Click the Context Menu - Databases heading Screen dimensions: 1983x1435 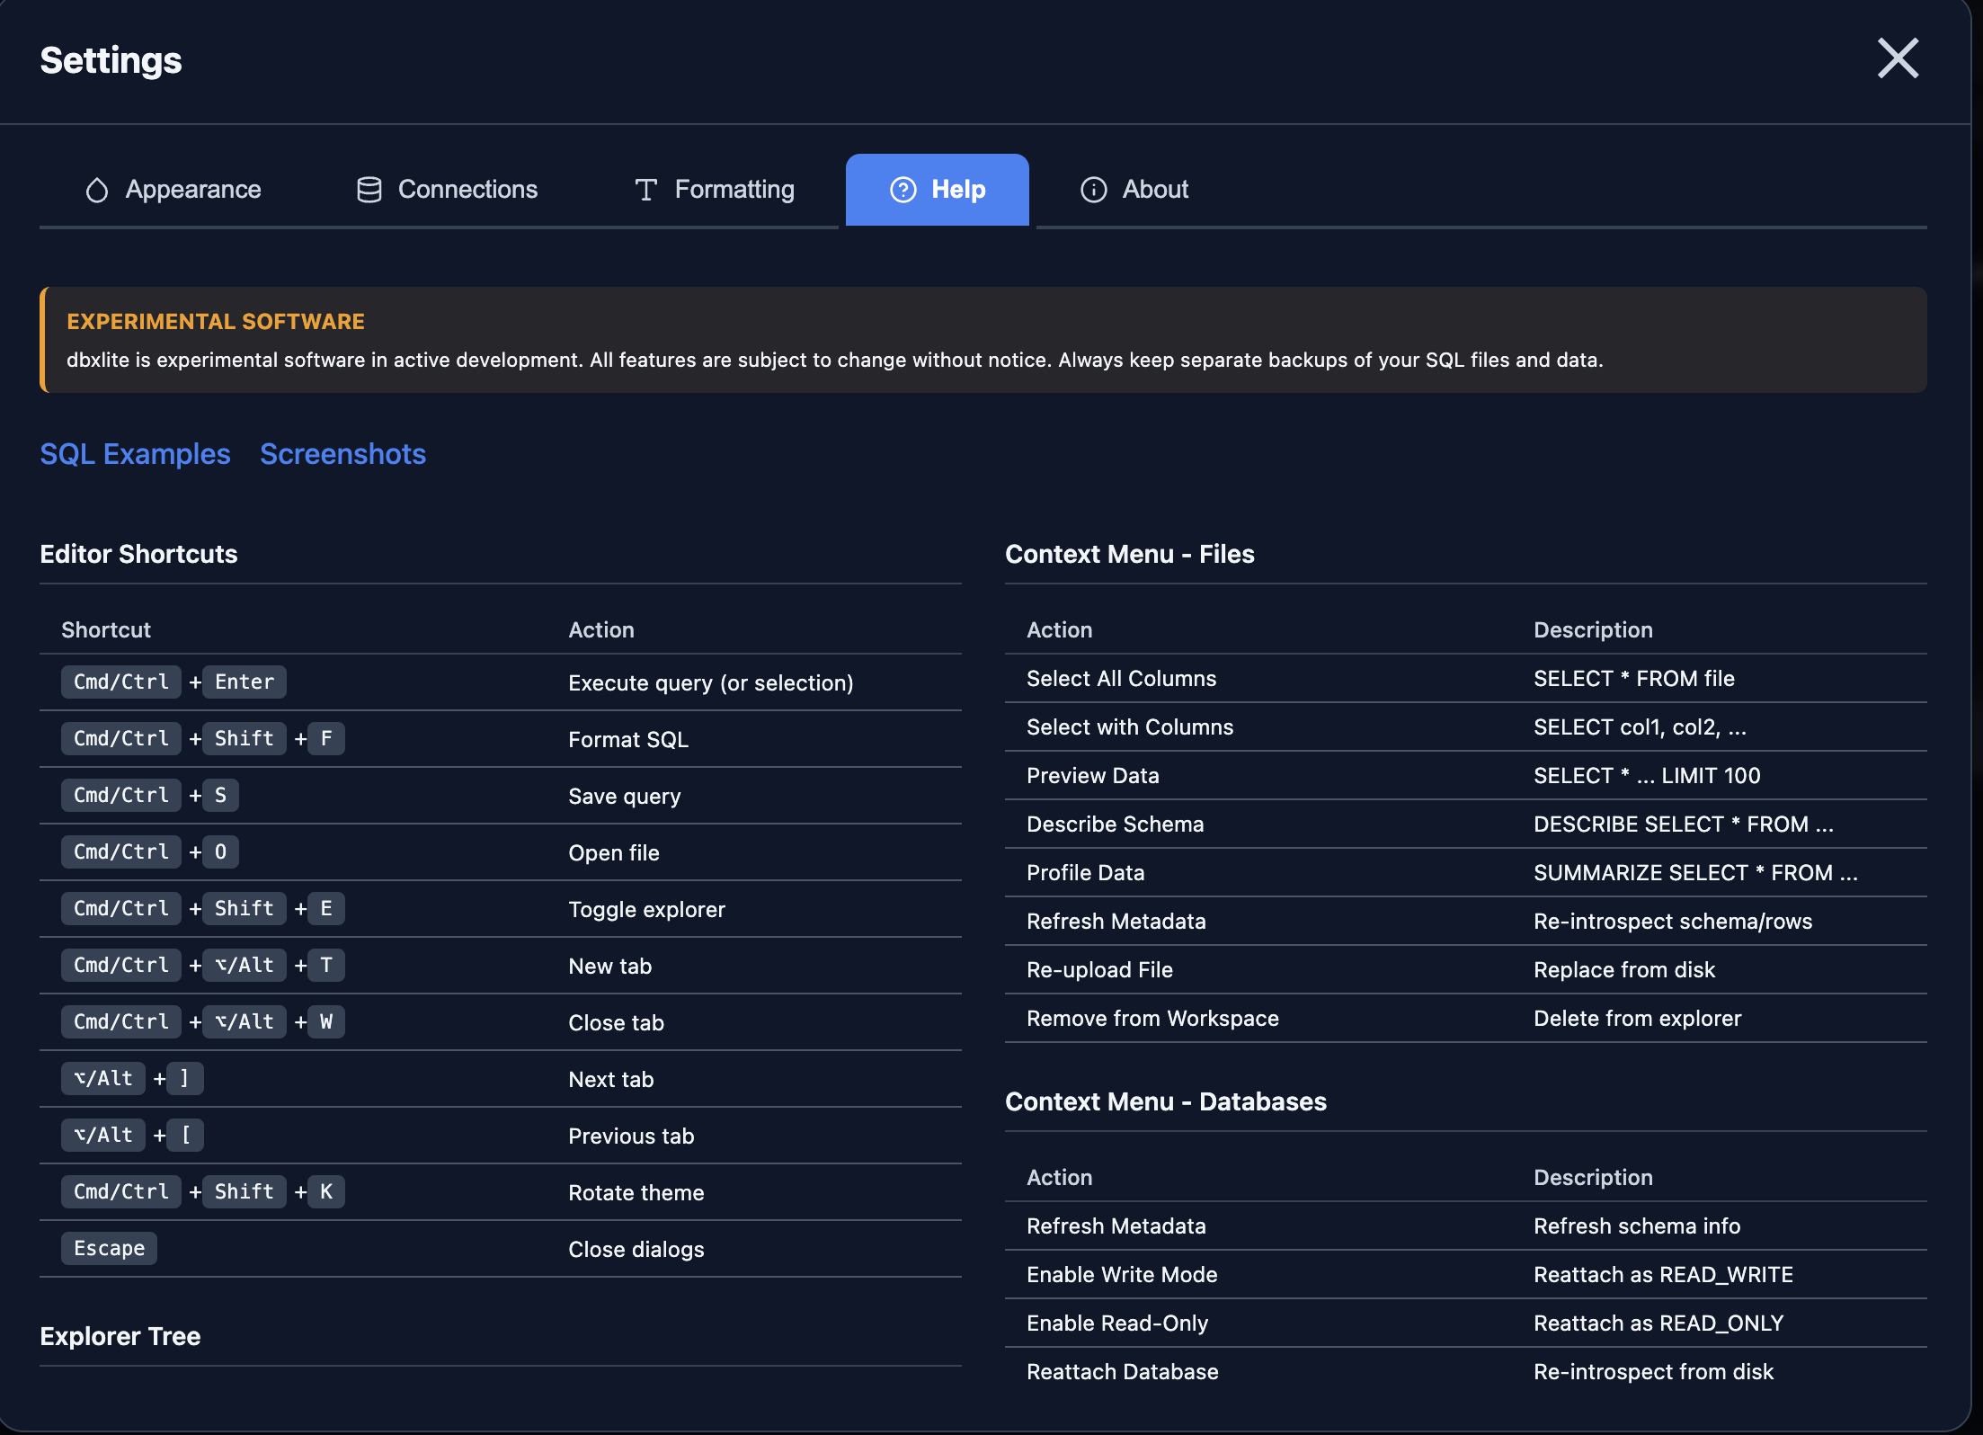pyautogui.click(x=1165, y=1101)
